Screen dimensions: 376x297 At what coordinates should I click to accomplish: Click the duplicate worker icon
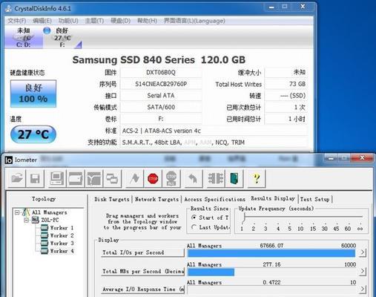tap(112, 178)
